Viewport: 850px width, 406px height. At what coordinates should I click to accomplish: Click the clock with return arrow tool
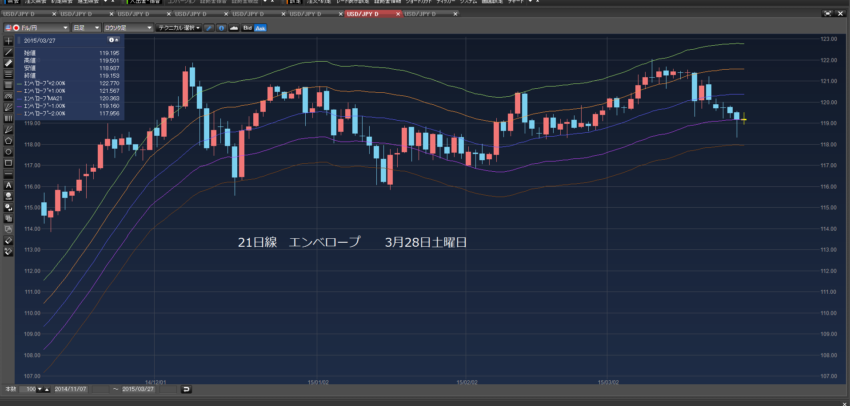tap(8, 207)
